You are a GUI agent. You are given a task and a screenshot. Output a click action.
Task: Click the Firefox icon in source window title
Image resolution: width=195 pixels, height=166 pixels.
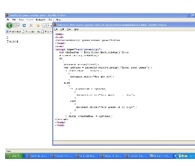click(x=55, y=25)
